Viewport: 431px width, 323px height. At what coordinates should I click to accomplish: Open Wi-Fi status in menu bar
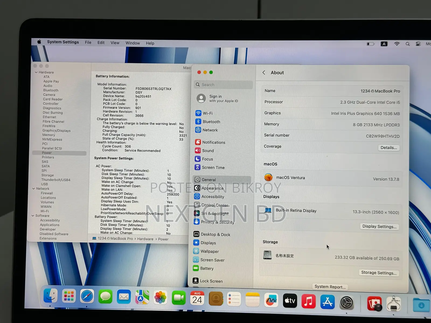coord(397,44)
